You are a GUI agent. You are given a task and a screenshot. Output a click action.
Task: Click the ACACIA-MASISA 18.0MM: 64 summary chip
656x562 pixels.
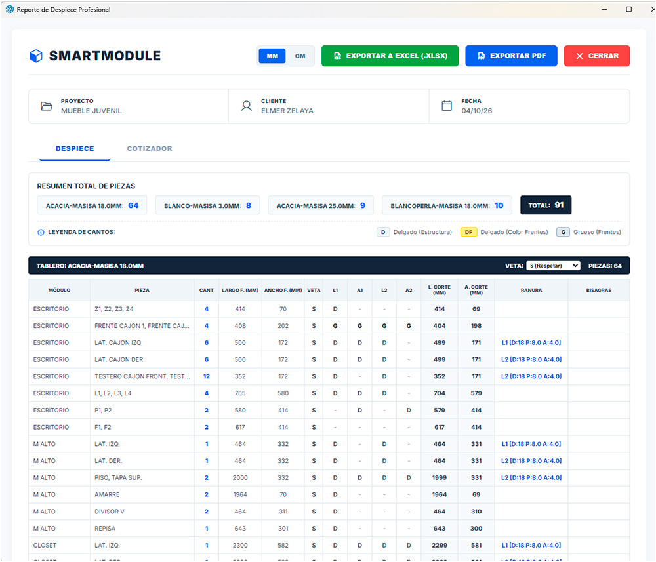click(x=92, y=205)
